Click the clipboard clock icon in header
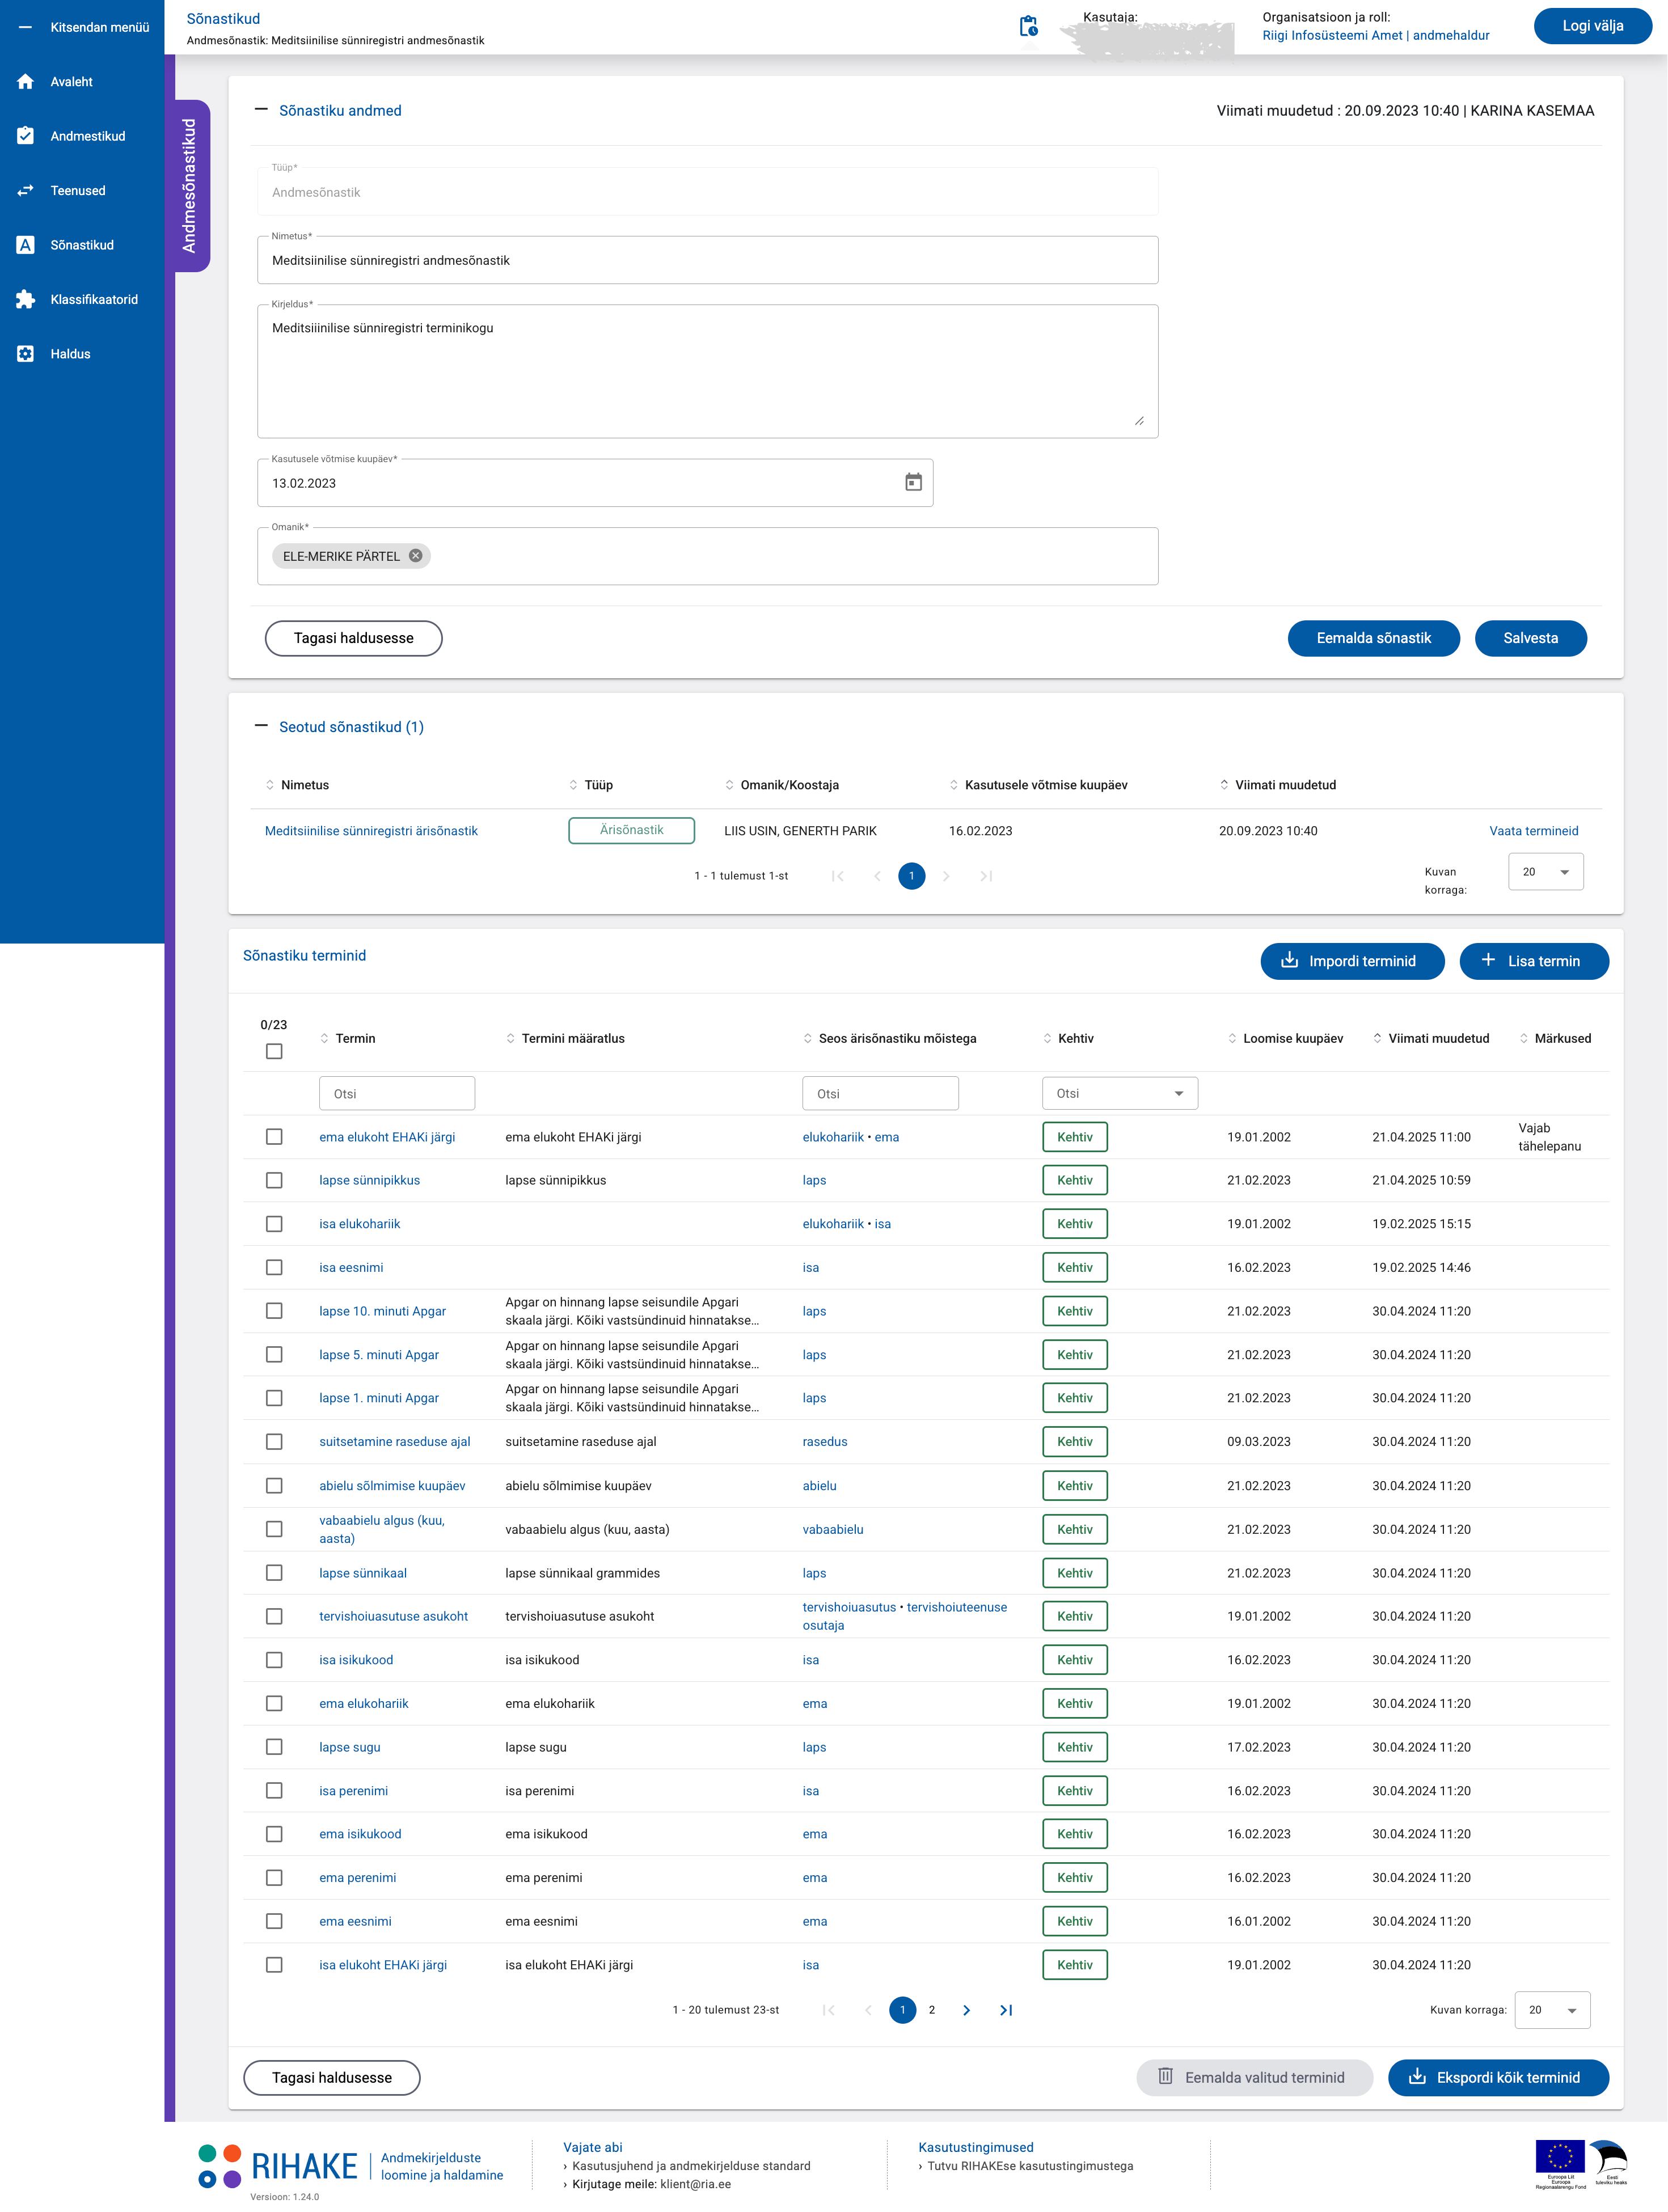This screenshot has width=1668, height=2212. (x=1028, y=27)
